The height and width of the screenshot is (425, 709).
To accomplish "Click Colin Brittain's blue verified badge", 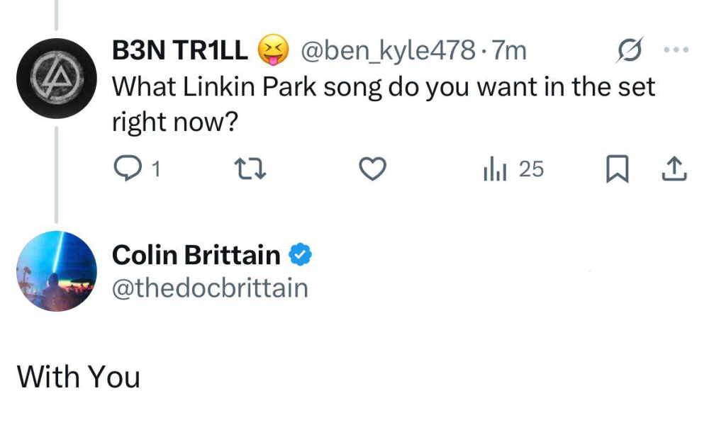I will (300, 255).
